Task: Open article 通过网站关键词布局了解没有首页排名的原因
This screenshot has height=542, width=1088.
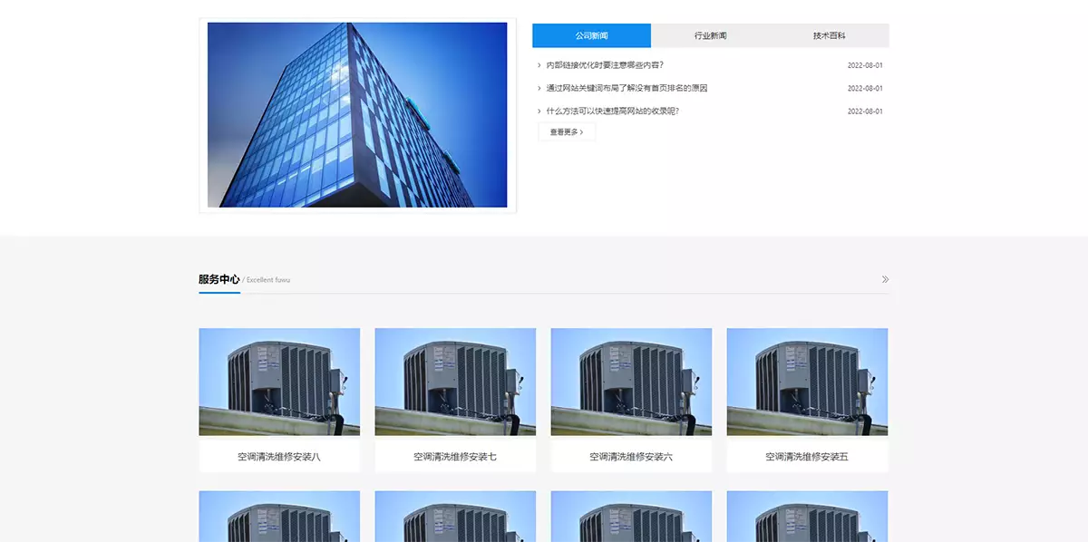Action: click(x=627, y=88)
